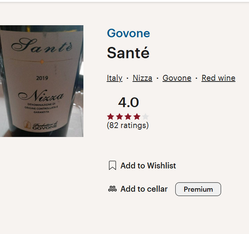Select the second red rating star
Screen dimensions: 249x234
(x=120, y=117)
